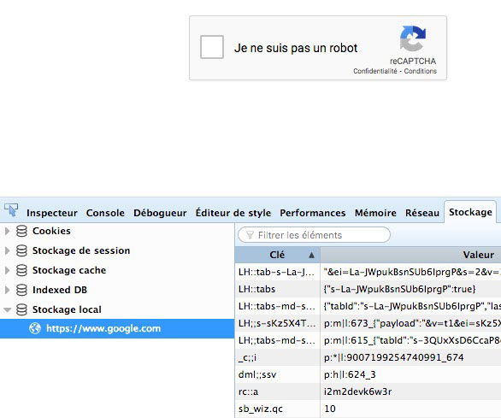Select the dml;;ssv key cell
The height and width of the screenshot is (418, 501).
pos(277,374)
